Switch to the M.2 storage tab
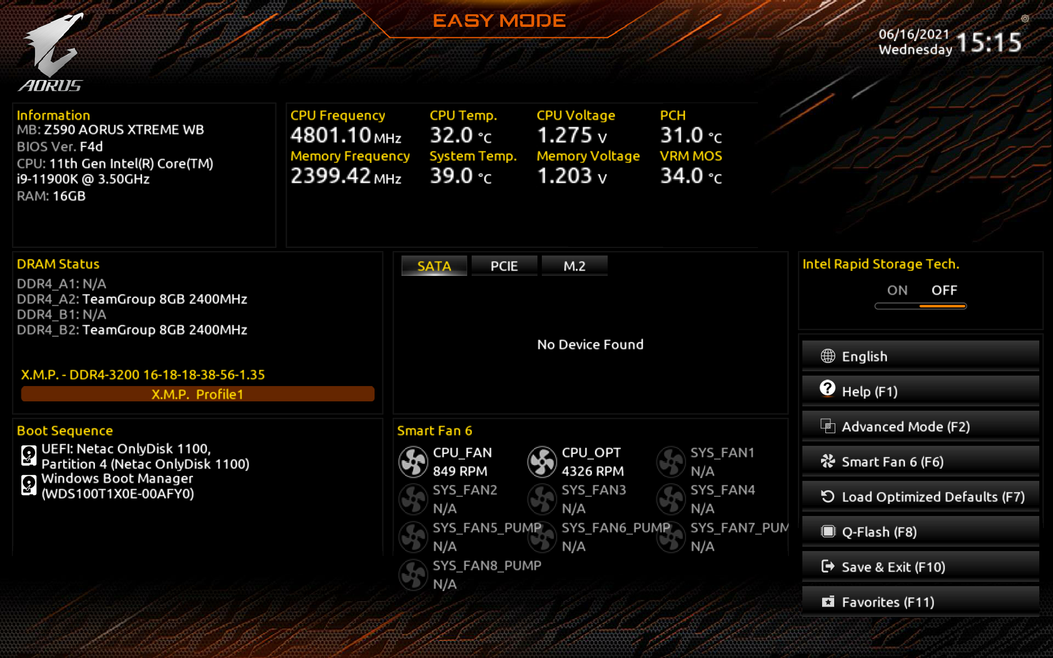Viewport: 1053px width, 658px height. coord(574,266)
